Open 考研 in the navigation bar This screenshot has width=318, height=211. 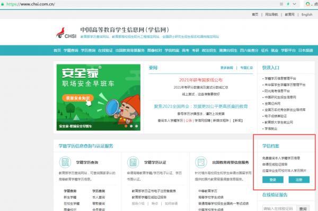(x=196, y=50)
